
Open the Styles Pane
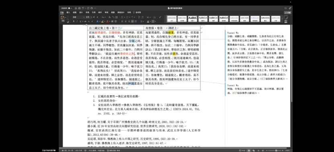[286, 19]
